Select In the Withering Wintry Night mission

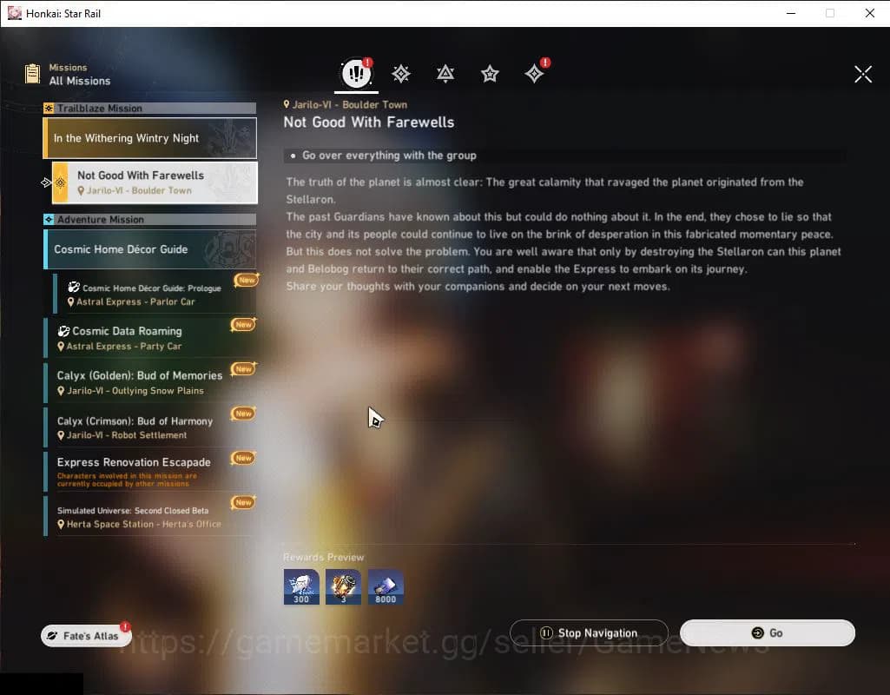150,138
